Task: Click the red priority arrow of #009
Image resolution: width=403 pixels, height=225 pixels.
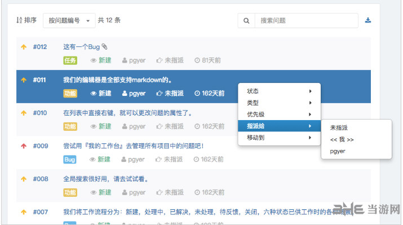Action: [24, 146]
